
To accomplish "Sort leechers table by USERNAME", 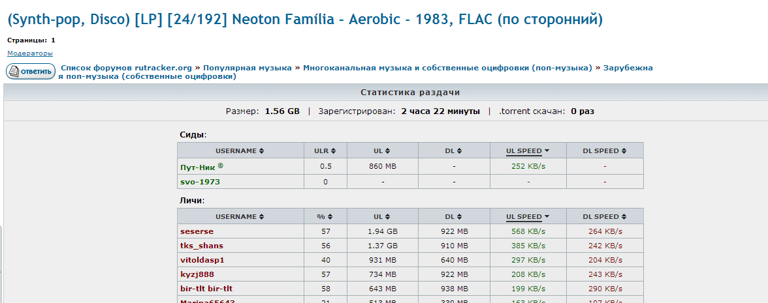I will [x=240, y=216].
